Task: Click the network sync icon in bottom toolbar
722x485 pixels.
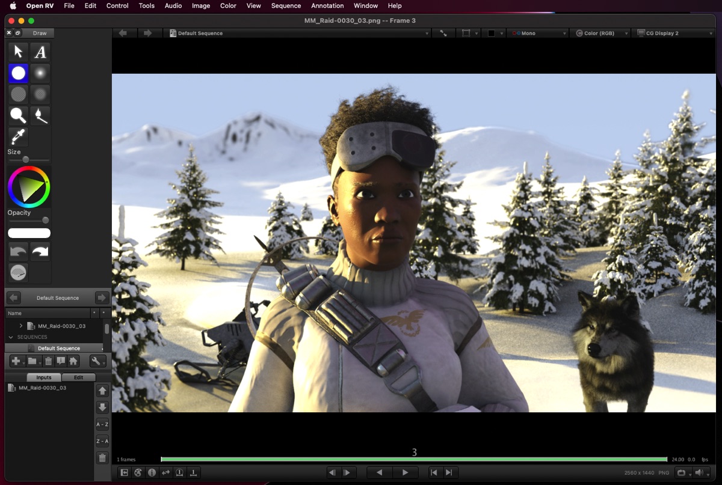Action: pos(138,472)
